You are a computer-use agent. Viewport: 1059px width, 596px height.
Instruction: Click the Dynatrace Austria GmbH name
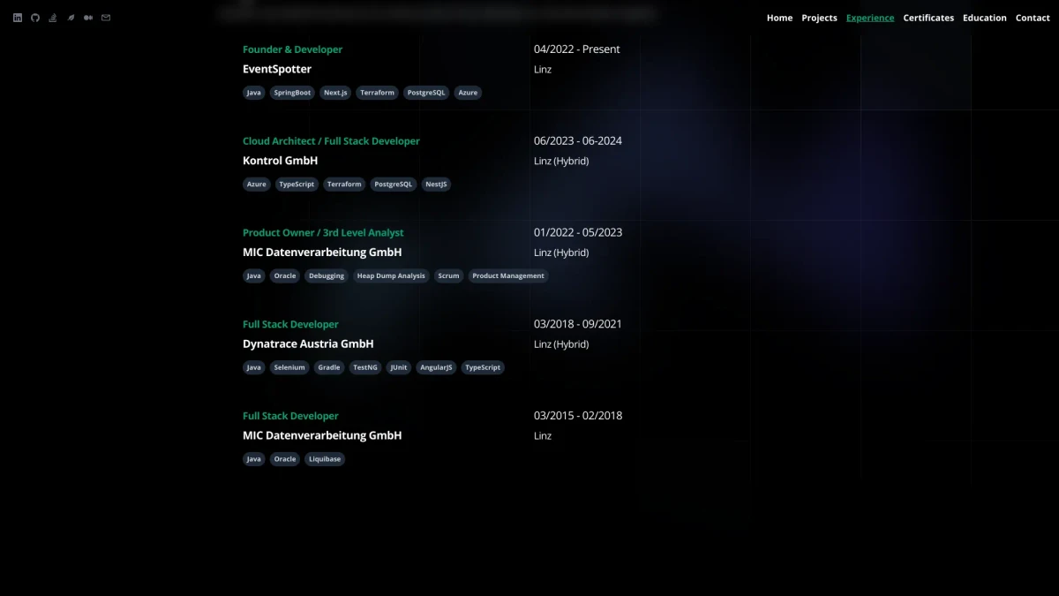coord(308,344)
